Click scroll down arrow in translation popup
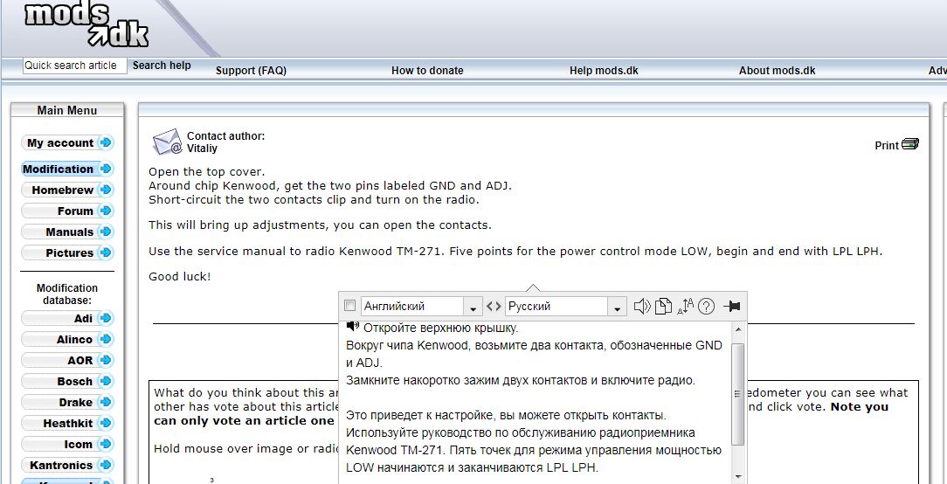This screenshot has height=484, width=947. pyautogui.click(x=737, y=477)
